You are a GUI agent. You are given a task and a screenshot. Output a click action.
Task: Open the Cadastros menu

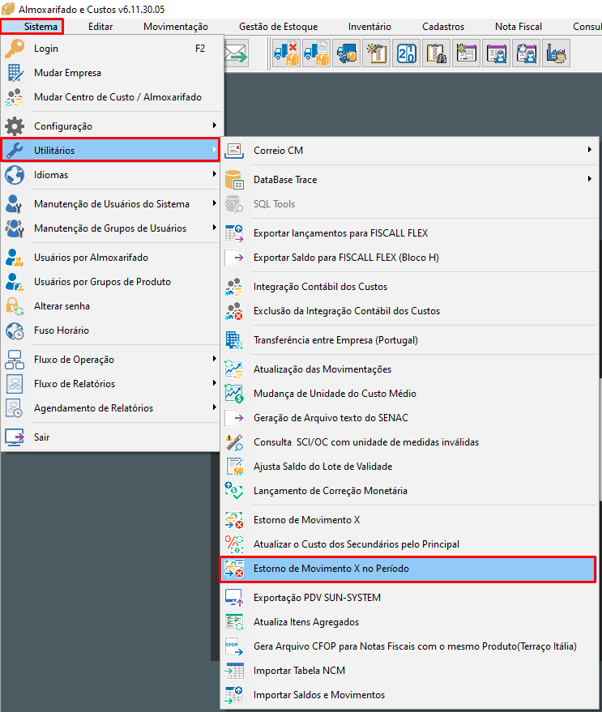click(x=443, y=27)
